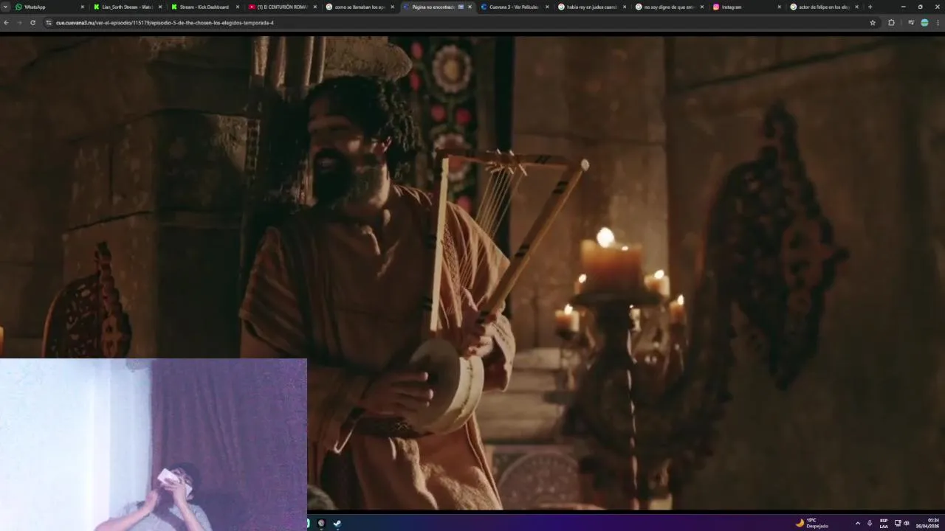Viewport: 945px width, 531px height.
Task: Close the Página no encontrada tab
Action: [470, 7]
